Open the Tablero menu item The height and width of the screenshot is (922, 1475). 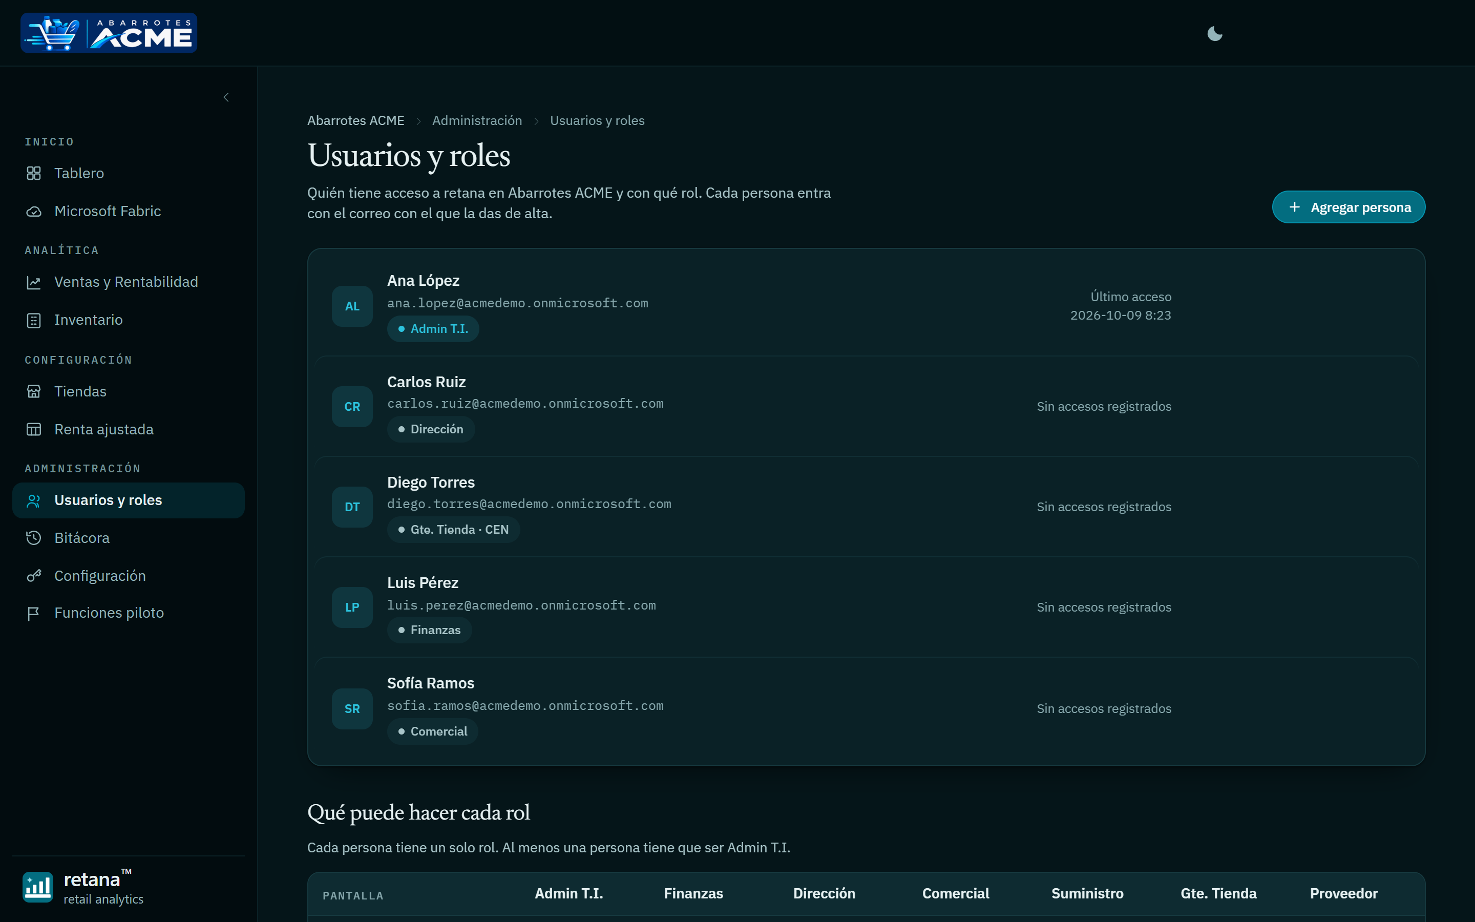click(x=128, y=173)
